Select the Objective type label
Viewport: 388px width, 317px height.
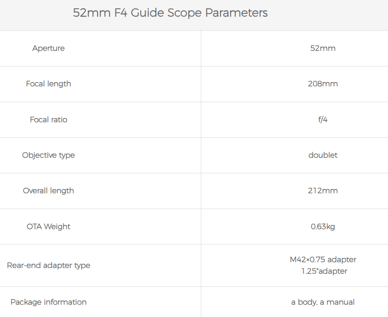click(49, 155)
